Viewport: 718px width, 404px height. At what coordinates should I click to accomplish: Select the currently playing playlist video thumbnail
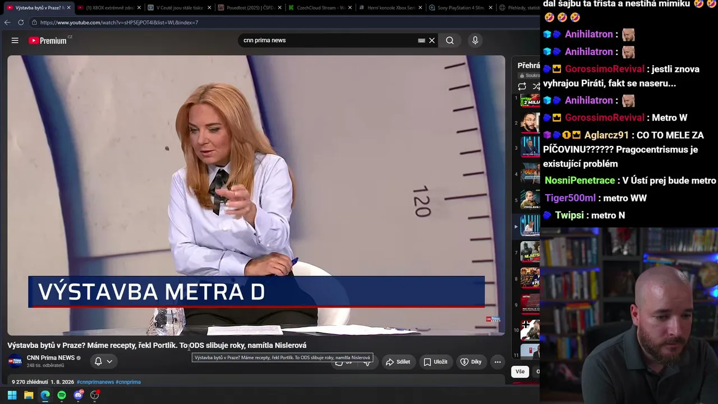[x=530, y=226]
